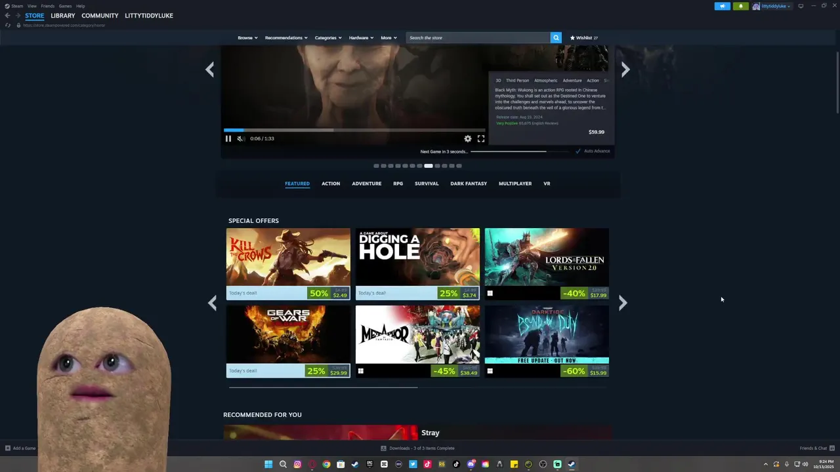Viewport: 840px width, 472px height.
Task: Open the Help menu
Action: pyautogui.click(x=80, y=6)
